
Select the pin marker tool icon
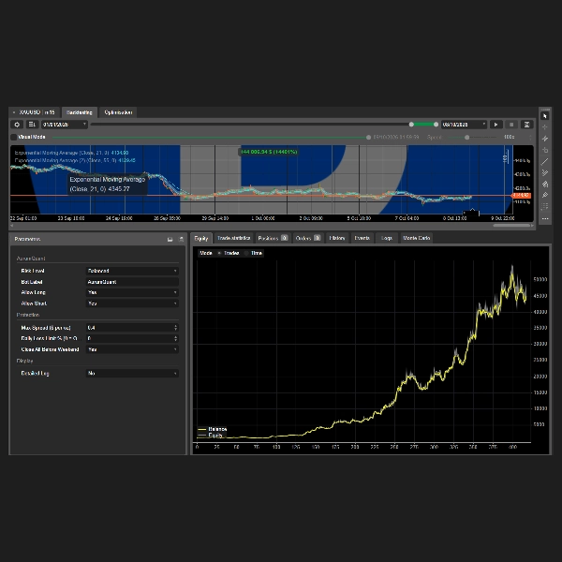[x=545, y=196]
